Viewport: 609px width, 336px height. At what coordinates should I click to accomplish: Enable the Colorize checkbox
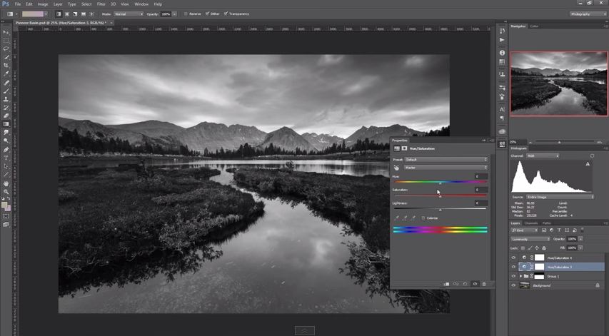coord(423,218)
